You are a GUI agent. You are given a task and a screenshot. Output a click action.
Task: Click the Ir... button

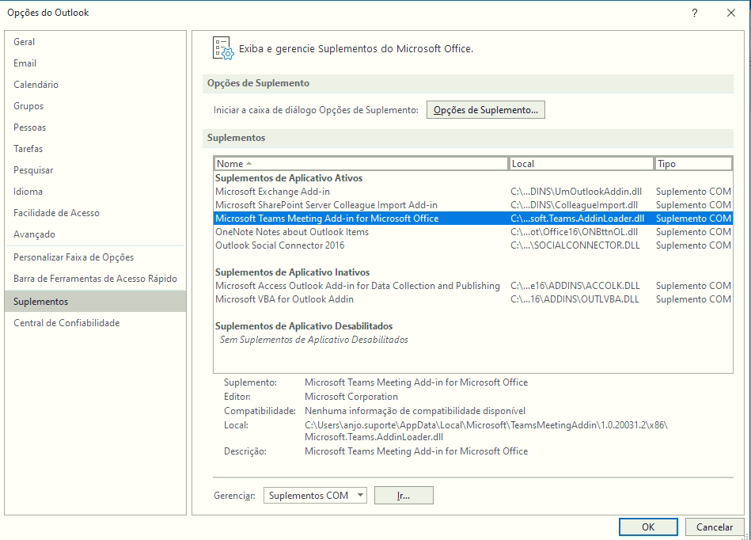pos(404,496)
